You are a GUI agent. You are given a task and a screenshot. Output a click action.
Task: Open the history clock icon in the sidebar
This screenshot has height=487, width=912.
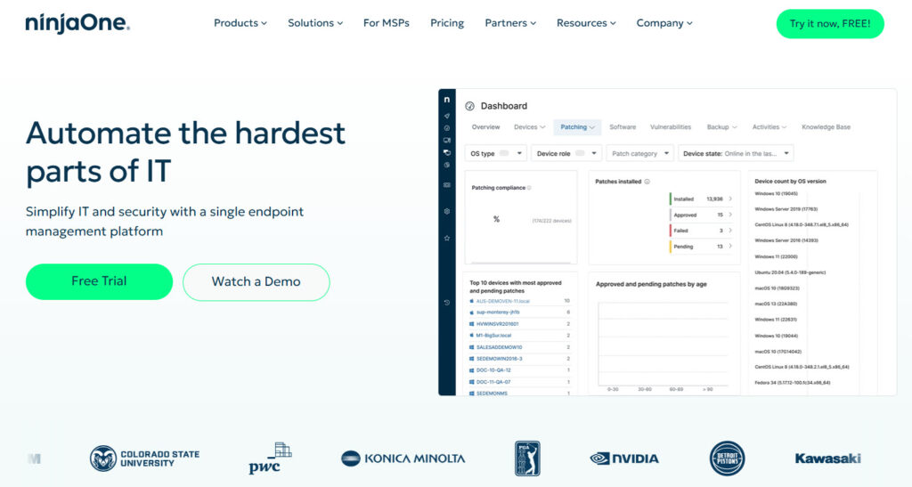447,302
